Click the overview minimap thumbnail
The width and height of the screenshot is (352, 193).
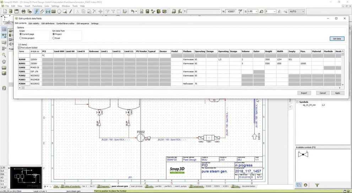pos(26,177)
